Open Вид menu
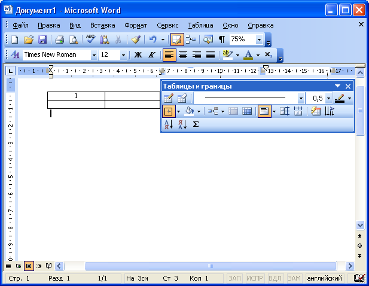The height and width of the screenshot is (286, 369). 75,25
